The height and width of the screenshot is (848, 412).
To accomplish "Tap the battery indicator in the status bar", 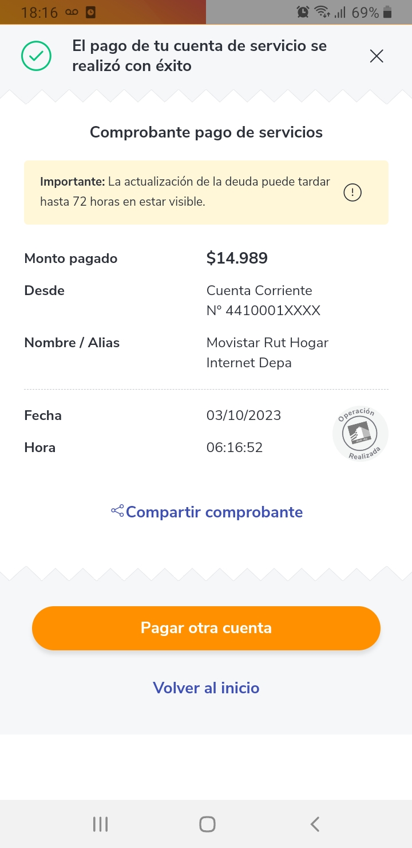I will [x=389, y=12].
